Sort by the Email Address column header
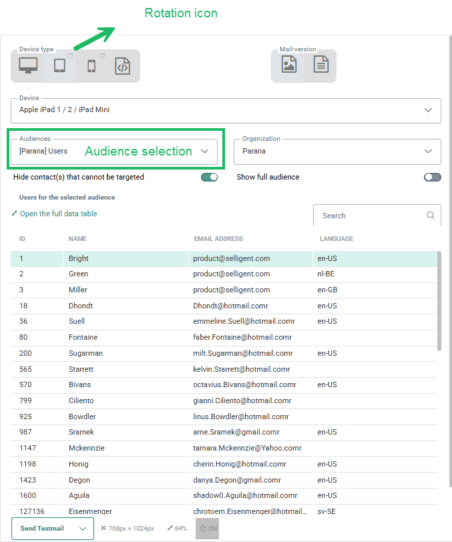Image resolution: width=452 pixels, height=542 pixels. point(218,239)
